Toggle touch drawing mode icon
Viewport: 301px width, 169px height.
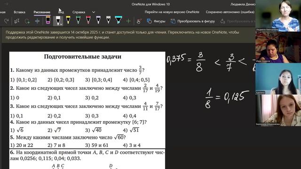(x=139, y=21)
